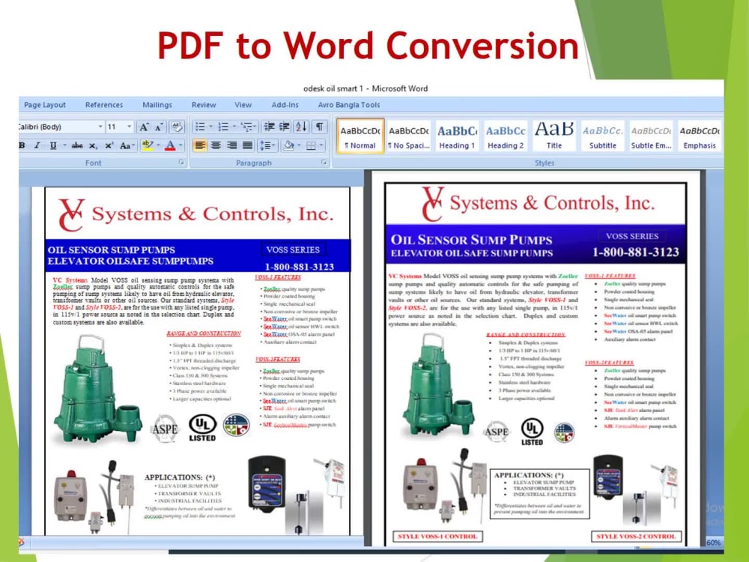Apply the Heading 1 style
Image resolution: width=749 pixels, height=562 pixels.
(457, 136)
